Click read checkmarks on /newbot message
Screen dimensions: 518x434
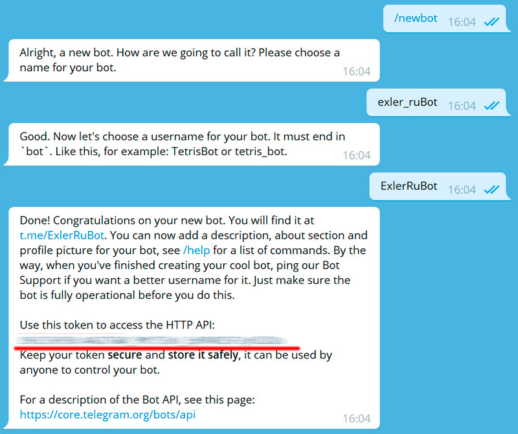[x=491, y=22]
